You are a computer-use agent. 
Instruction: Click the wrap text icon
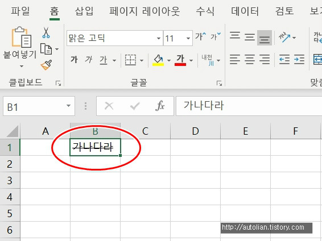coord(317,38)
